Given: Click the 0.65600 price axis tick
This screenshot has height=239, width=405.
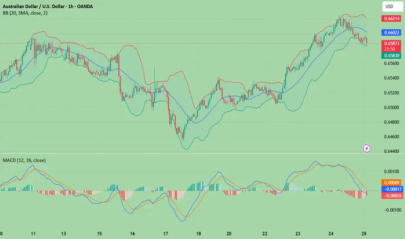Looking at the screenshot, I should click(x=392, y=63).
